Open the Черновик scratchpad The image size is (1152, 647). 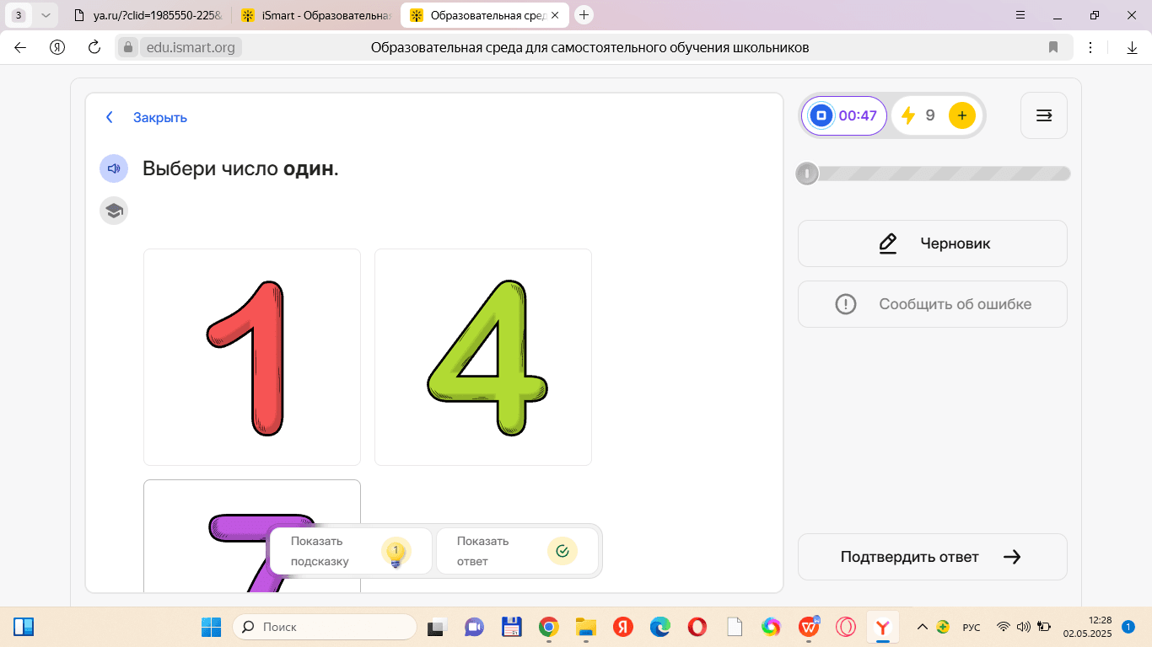[x=932, y=243]
